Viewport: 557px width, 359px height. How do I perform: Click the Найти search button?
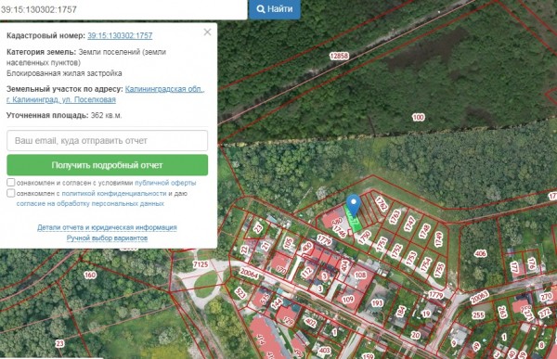(274, 9)
